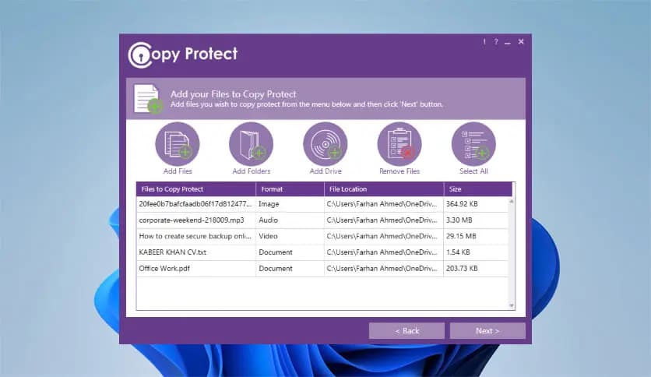The width and height of the screenshot is (651, 377).
Task: Proceed with the Next button
Action: [x=487, y=331]
